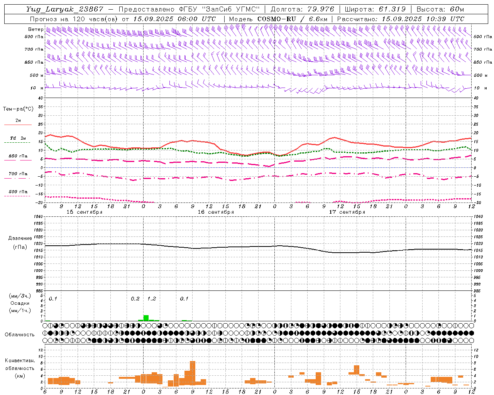This screenshot has height=395, width=494.
Task: Click the Тем-ра(°C) label
Action: [18, 109]
